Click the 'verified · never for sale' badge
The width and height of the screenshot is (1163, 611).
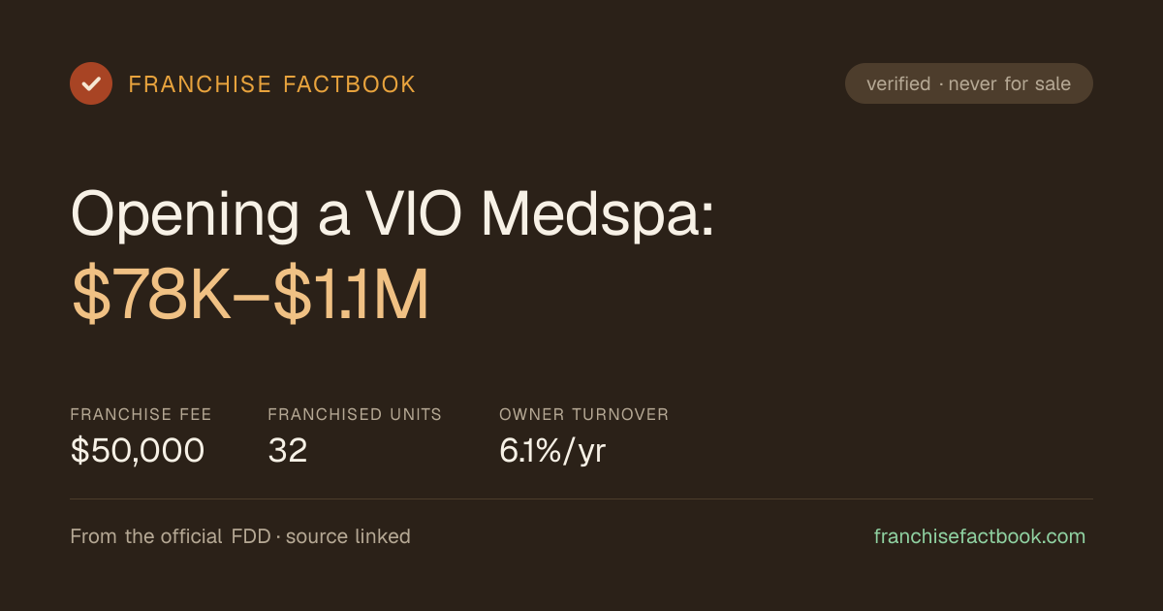pyautogui.click(x=969, y=83)
